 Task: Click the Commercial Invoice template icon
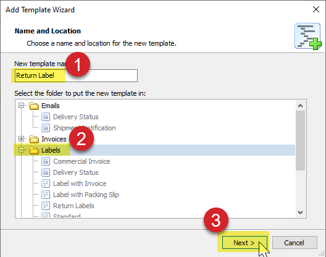point(46,161)
